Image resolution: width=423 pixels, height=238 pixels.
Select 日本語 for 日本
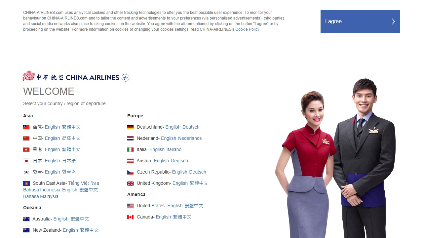click(x=69, y=161)
